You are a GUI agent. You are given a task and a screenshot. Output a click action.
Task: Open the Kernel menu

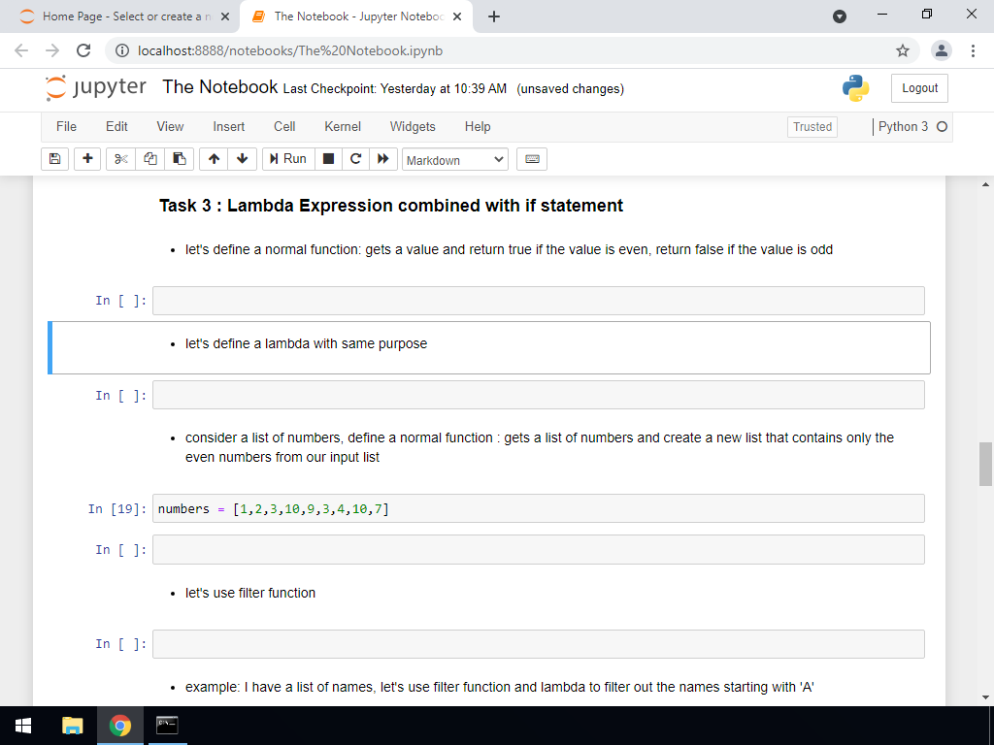click(343, 127)
